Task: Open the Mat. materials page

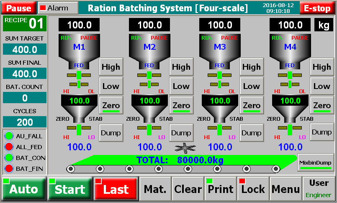Action: (154, 189)
